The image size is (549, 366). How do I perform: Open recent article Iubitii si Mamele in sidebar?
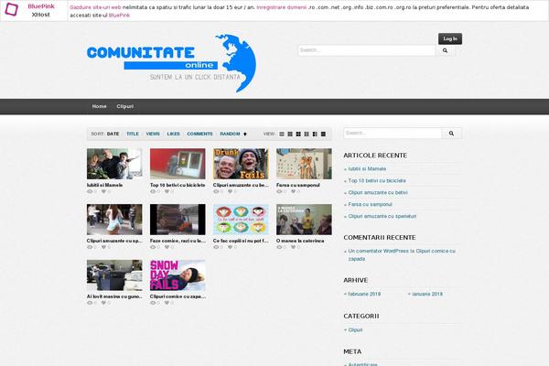[367, 168]
